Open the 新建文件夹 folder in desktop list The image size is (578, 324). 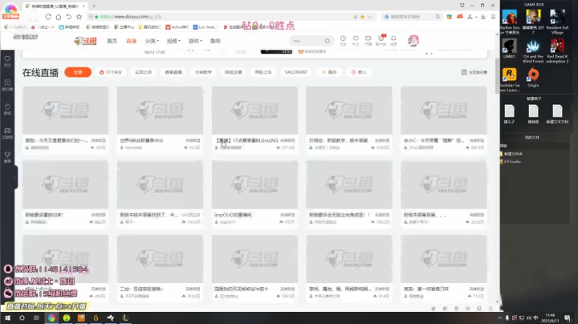tap(513, 154)
